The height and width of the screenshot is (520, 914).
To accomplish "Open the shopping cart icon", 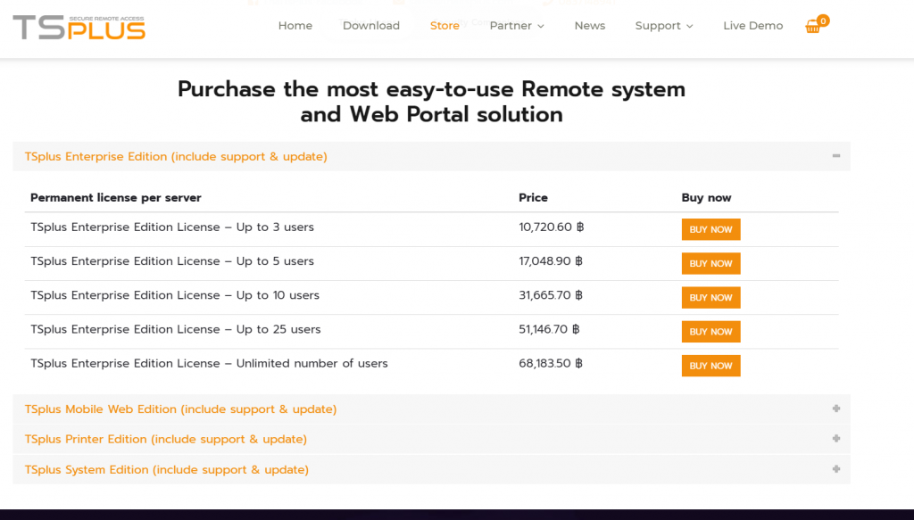I will (813, 27).
